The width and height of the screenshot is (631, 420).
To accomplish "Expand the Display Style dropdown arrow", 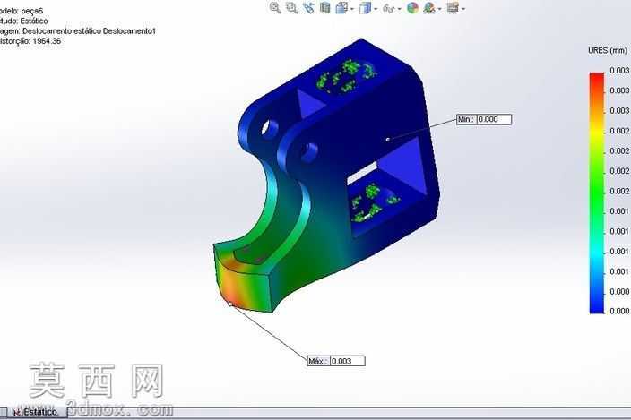I will click(376, 9).
